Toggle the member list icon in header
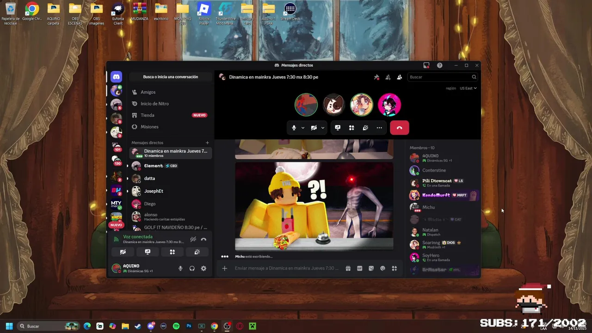 pyautogui.click(x=400, y=77)
